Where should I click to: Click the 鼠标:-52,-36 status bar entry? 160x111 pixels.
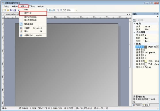point(101,108)
